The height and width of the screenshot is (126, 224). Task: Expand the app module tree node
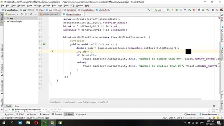5,18
